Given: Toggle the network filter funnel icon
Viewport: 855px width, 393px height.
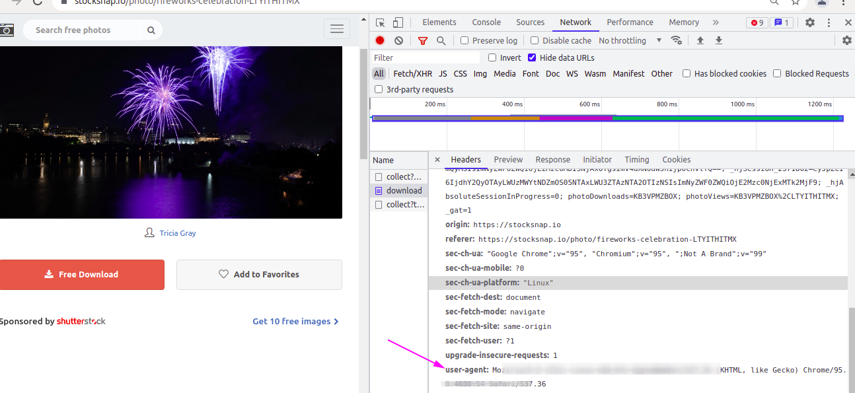Looking at the screenshot, I should tap(423, 40).
